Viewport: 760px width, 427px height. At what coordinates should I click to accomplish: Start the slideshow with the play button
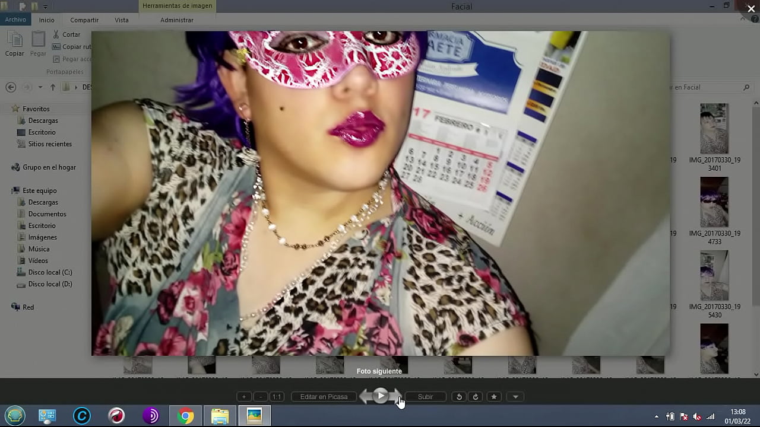pyautogui.click(x=381, y=396)
